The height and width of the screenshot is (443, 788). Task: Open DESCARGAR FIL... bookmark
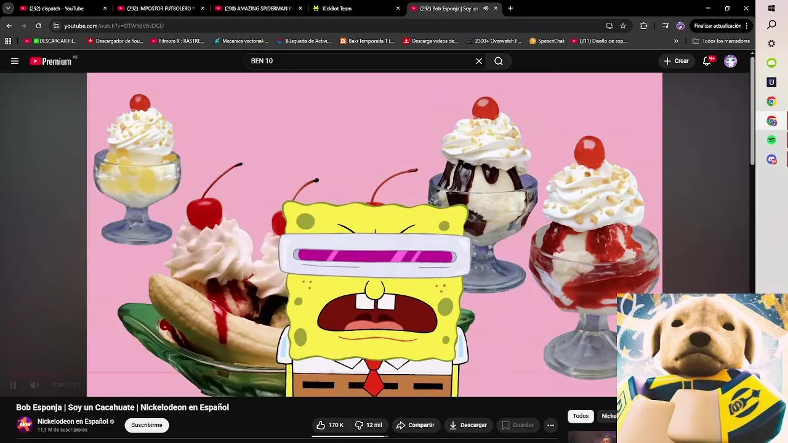[x=50, y=41]
